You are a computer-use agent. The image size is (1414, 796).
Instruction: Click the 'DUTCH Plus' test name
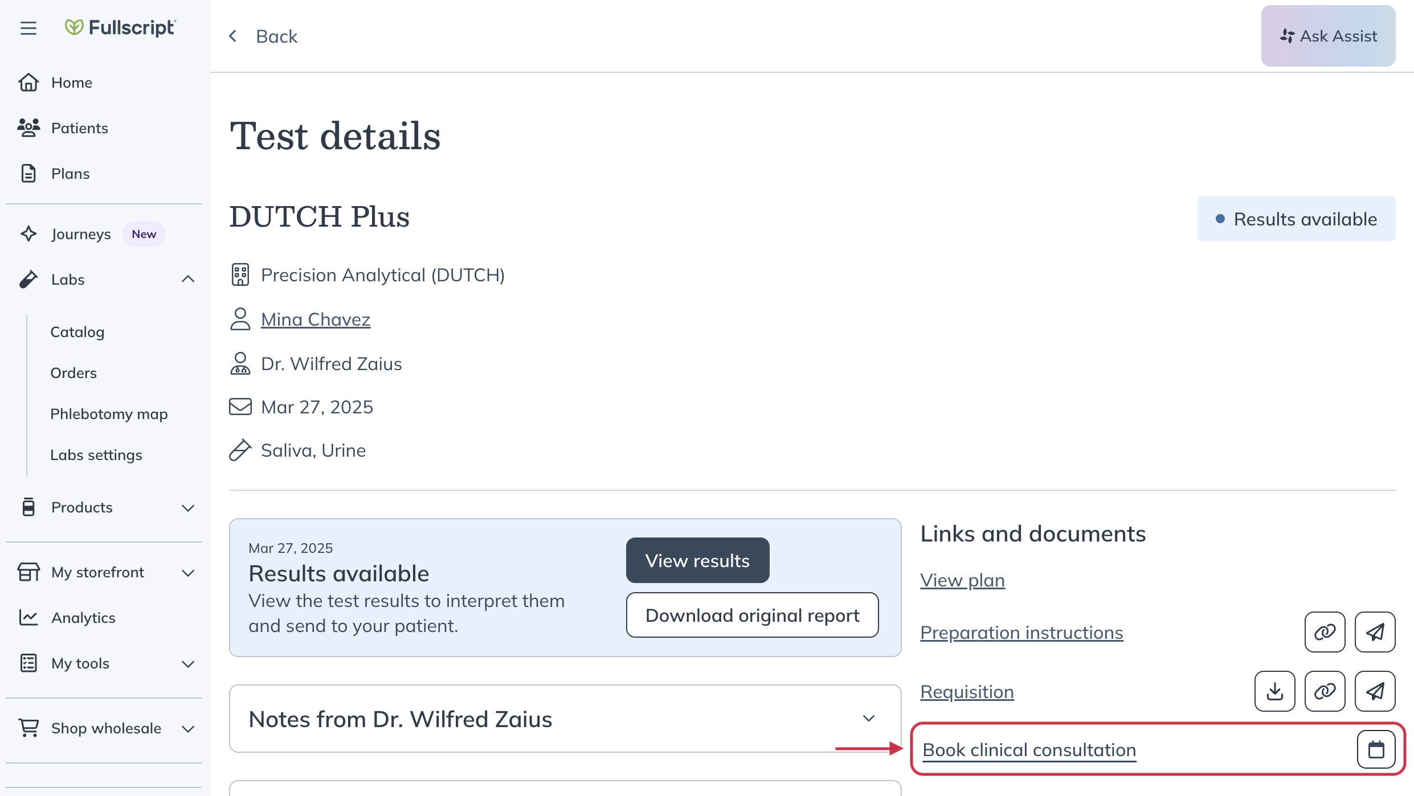[320, 217]
